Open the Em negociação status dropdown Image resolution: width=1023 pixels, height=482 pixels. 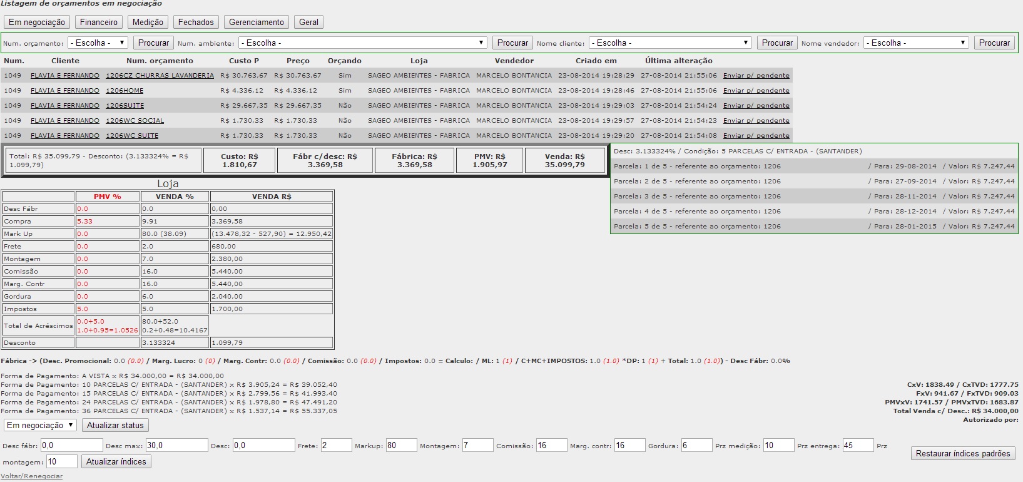pos(41,425)
